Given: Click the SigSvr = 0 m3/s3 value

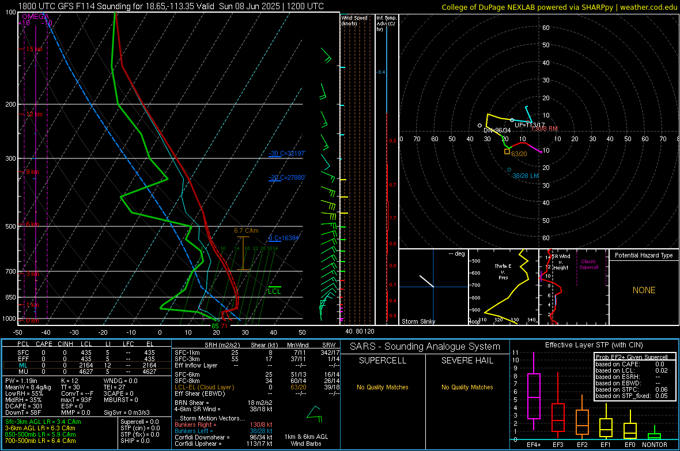Looking at the screenshot, I should coord(127,412).
